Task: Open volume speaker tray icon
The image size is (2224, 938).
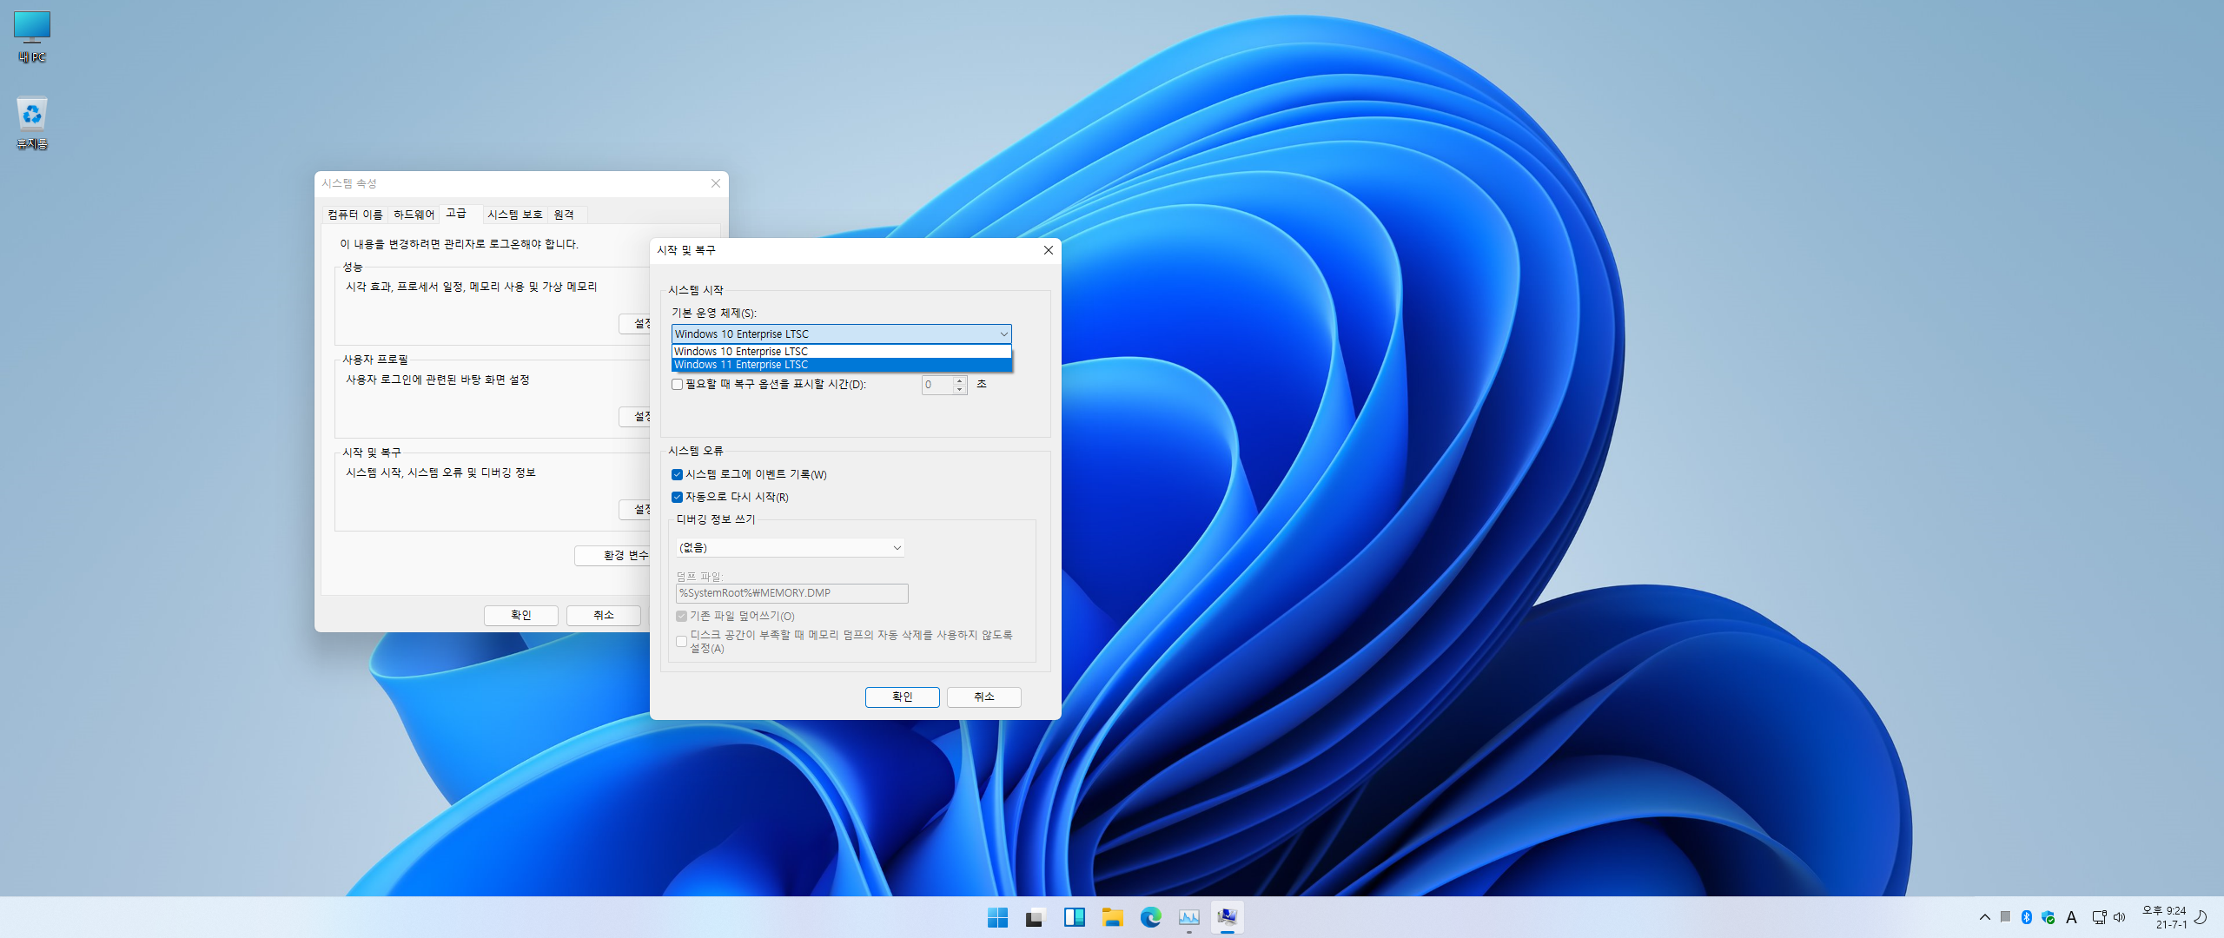Action: (x=2120, y=917)
